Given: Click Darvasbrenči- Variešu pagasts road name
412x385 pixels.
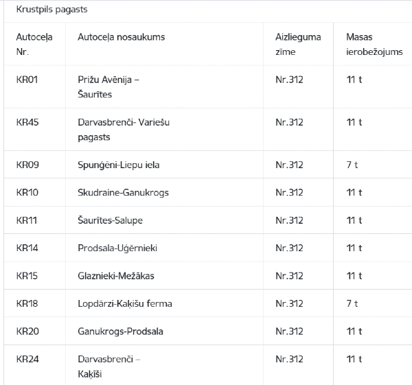Looking at the screenshot, I should 124,130.
